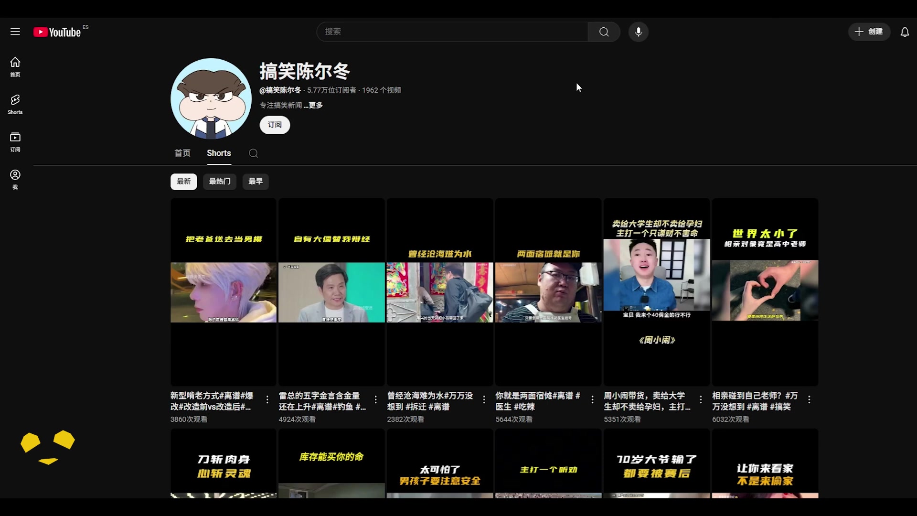The width and height of the screenshot is (917, 516).
Task: Open the 70岁大爷输了 short
Action: pos(657,463)
